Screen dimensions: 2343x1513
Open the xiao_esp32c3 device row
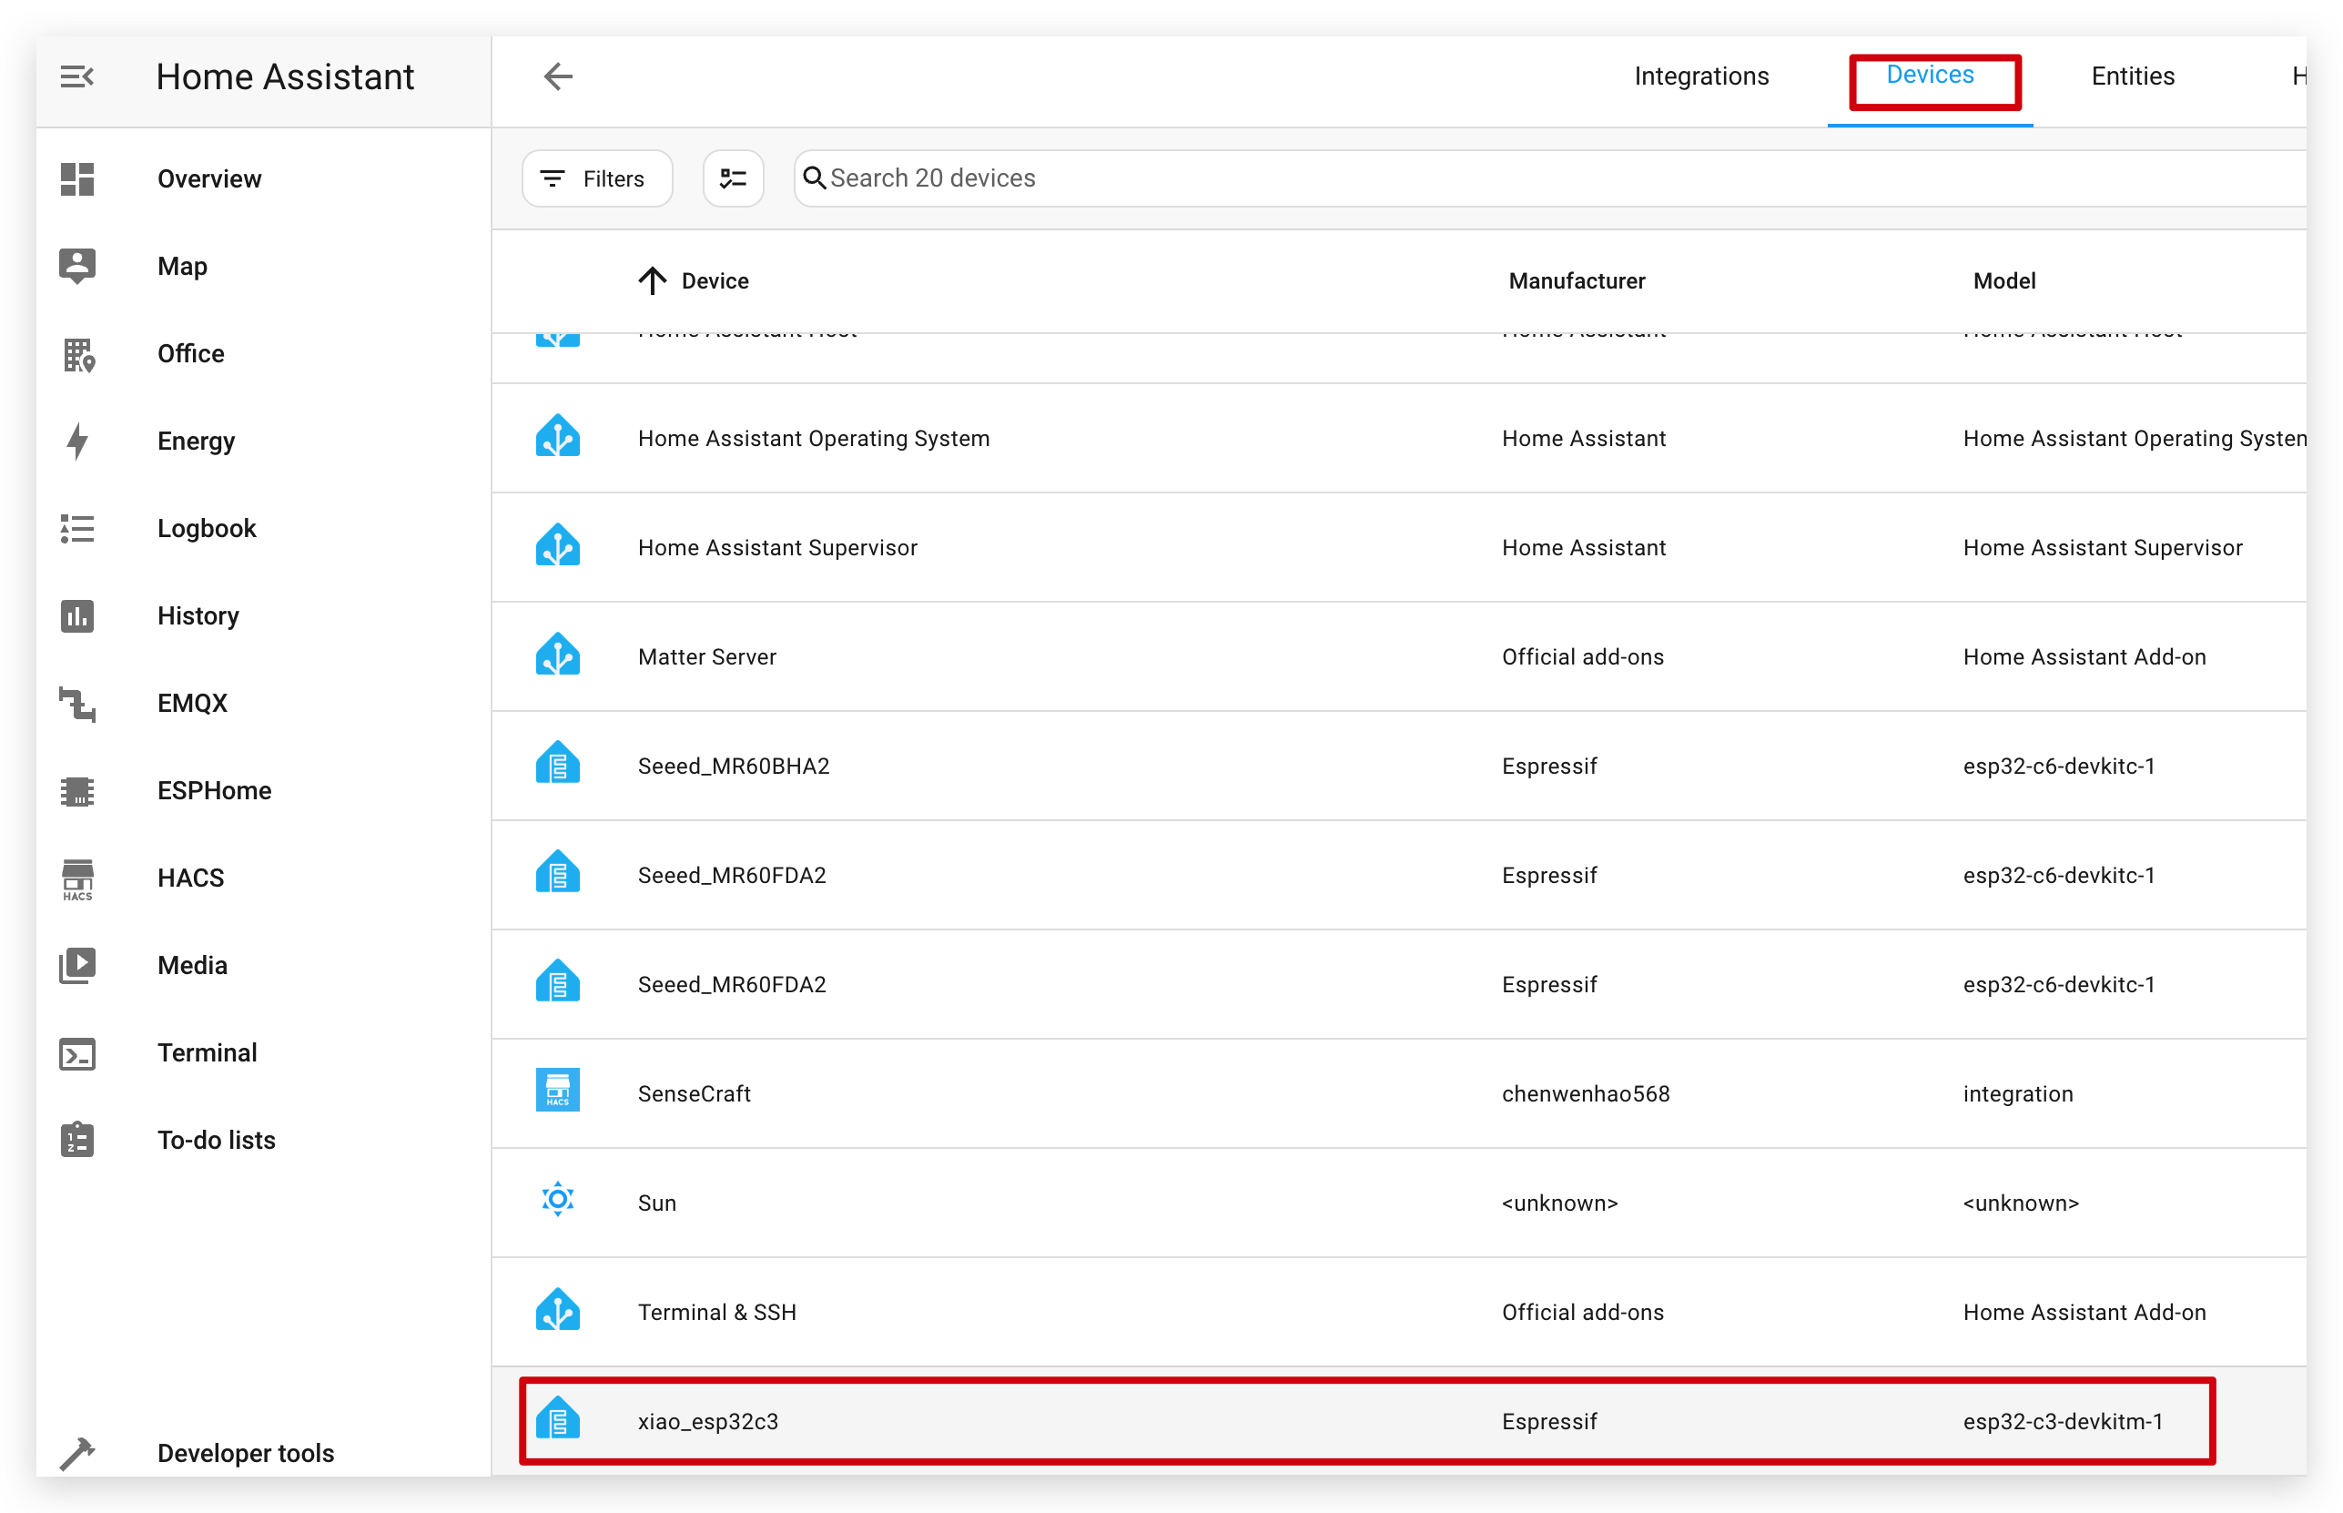pyautogui.click(x=1399, y=1421)
